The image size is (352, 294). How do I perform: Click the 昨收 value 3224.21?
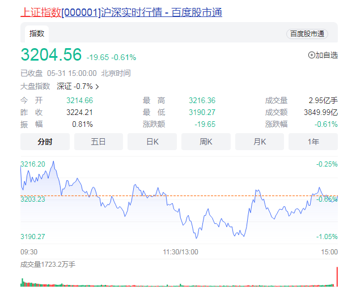79,112
